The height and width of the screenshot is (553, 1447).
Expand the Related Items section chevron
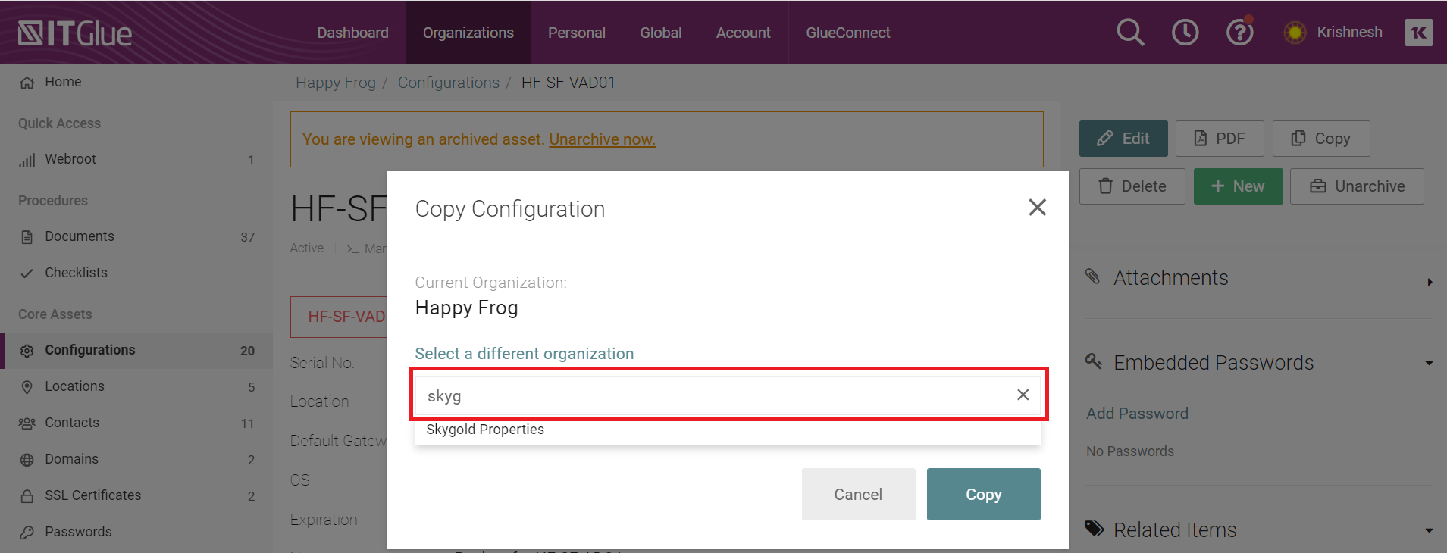pos(1428,530)
